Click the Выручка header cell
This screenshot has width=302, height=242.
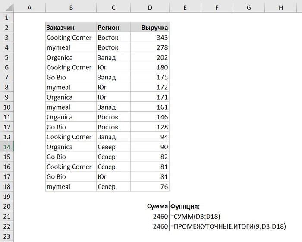pos(150,28)
